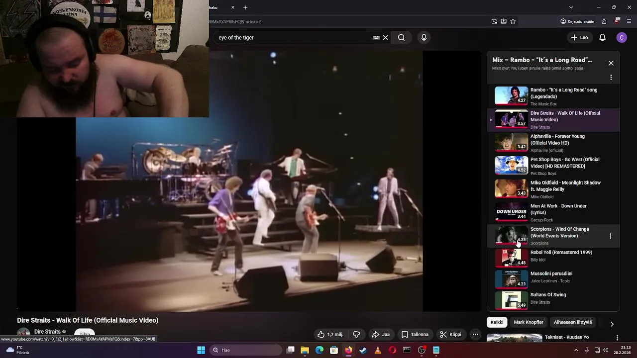
Task: Open terminal window from taskbar
Action: click(407, 350)
